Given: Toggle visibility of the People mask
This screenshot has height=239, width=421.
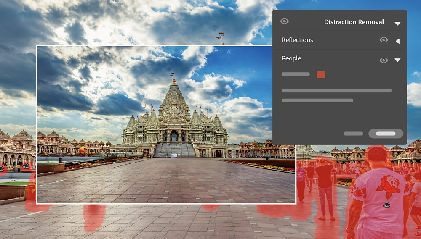Looking at the screenshot, I should 384,60.
